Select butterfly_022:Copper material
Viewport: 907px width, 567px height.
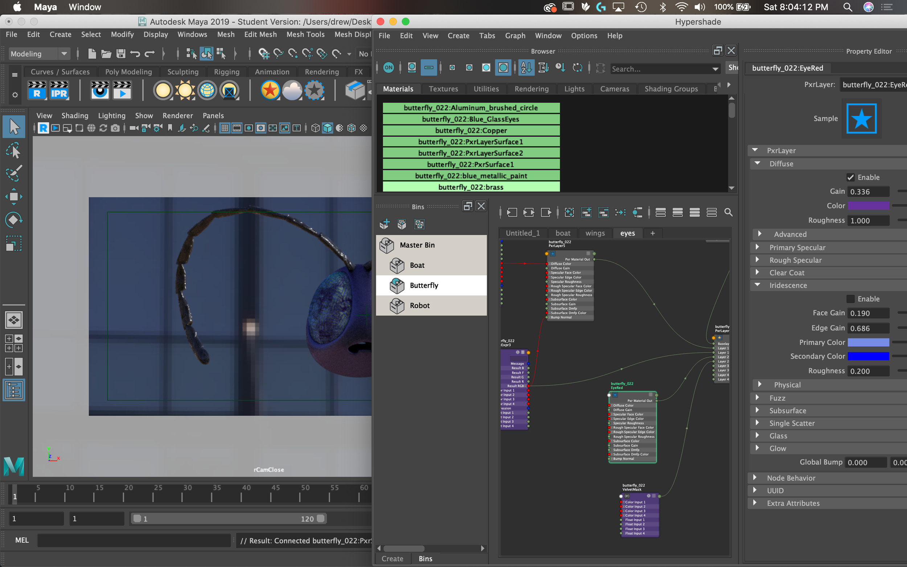tap(471, 131)
